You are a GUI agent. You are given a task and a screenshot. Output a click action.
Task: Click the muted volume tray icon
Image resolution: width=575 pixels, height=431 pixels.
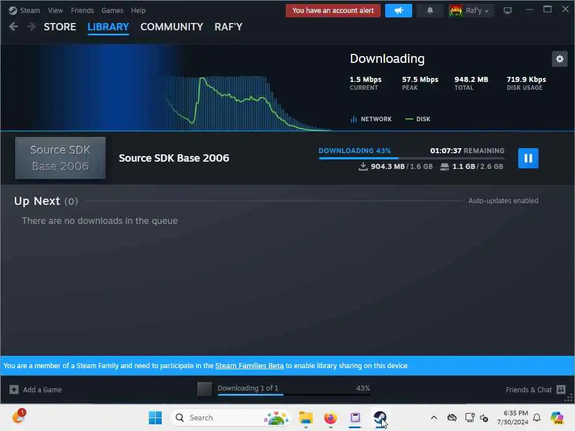point(484,418)
